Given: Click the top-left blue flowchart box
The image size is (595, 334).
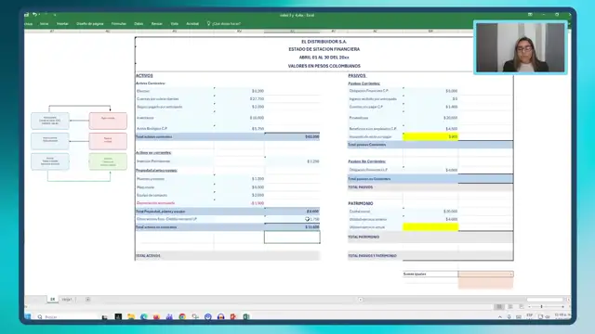Looking at the screenshot, I should coord(50,121).
